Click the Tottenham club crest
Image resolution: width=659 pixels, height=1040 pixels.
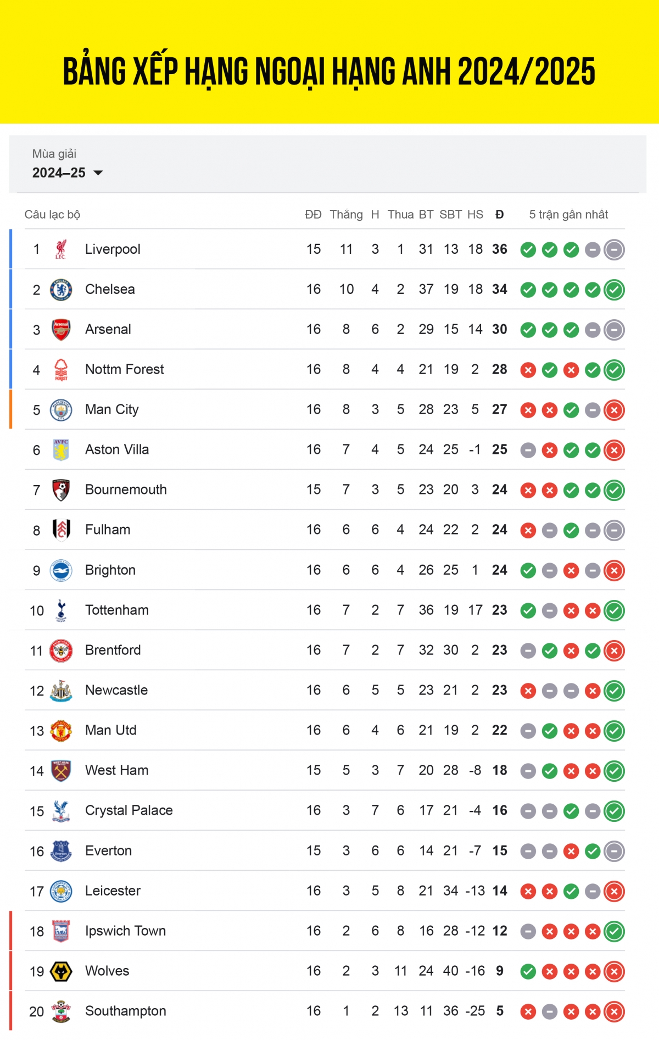(x=61, y=610)
